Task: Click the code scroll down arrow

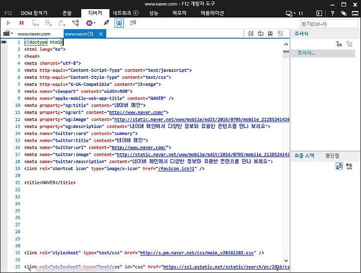Action: 286,260
